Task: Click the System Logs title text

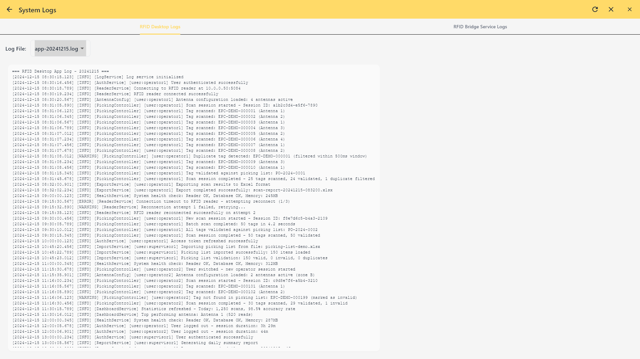Action: [x=37, y=10]
